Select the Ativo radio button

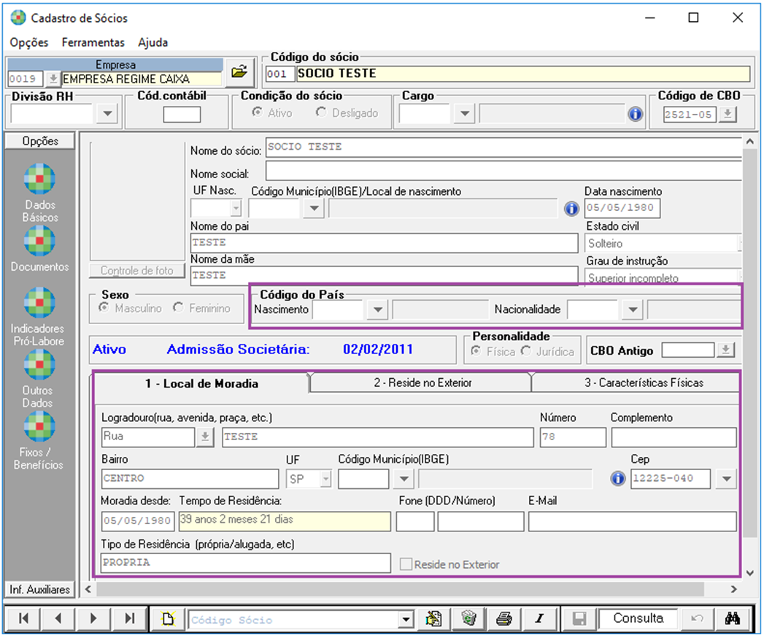[258, 112]
